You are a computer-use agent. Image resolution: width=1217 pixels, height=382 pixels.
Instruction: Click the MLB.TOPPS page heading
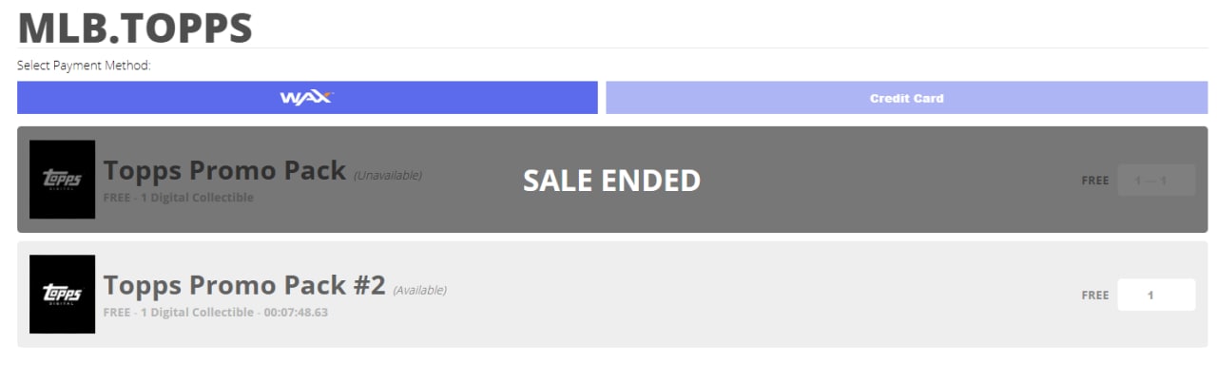pyautogui.click(x=135, y=28)
